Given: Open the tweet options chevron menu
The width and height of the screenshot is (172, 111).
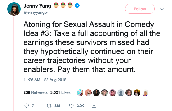Looking at the screenshot, I should pos(162,9).
